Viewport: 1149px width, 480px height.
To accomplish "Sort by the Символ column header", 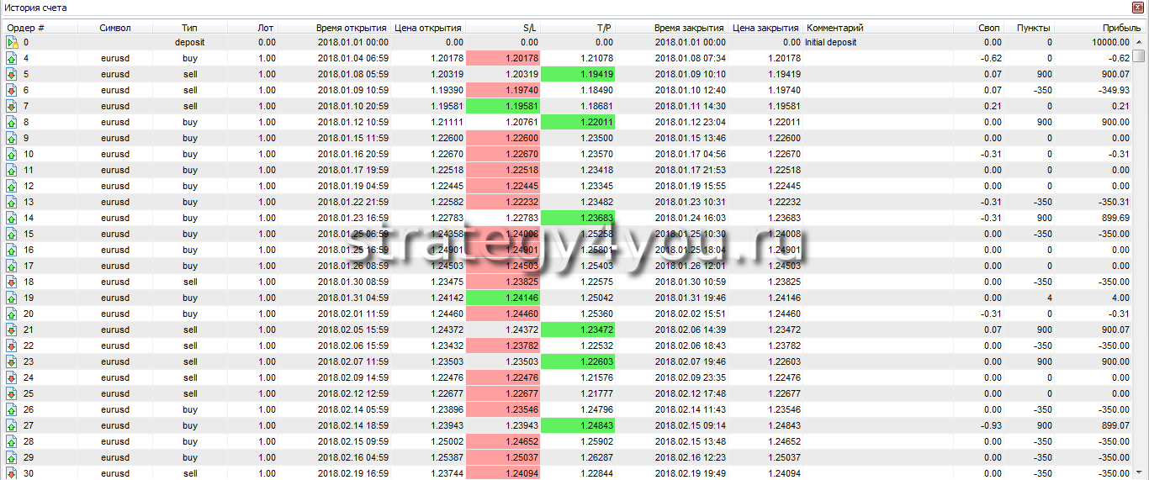I will [114, 28].
